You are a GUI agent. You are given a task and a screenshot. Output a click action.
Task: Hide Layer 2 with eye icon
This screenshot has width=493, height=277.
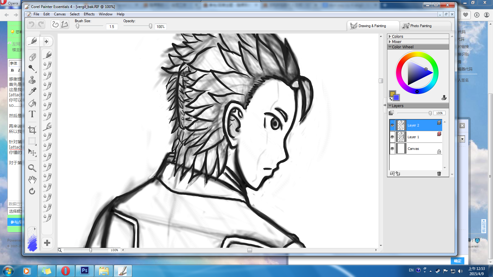(x=392, y=125)
